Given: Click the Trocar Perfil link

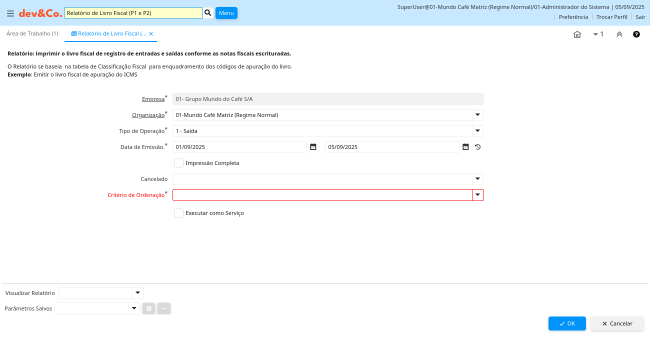Looking at the screenshot, I should [611, 17].
